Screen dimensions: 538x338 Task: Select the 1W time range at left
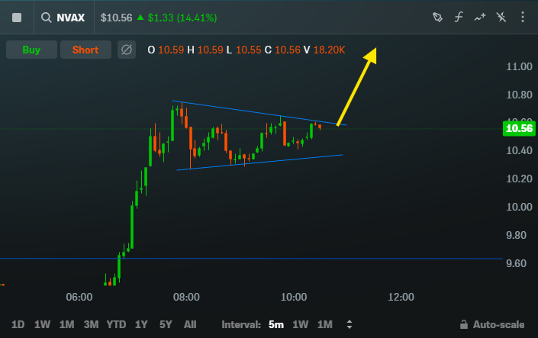click(x=42, y=324)
